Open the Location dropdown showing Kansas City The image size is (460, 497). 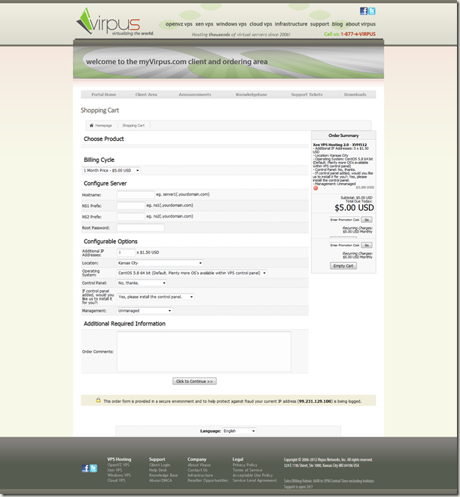pos(160,263)
